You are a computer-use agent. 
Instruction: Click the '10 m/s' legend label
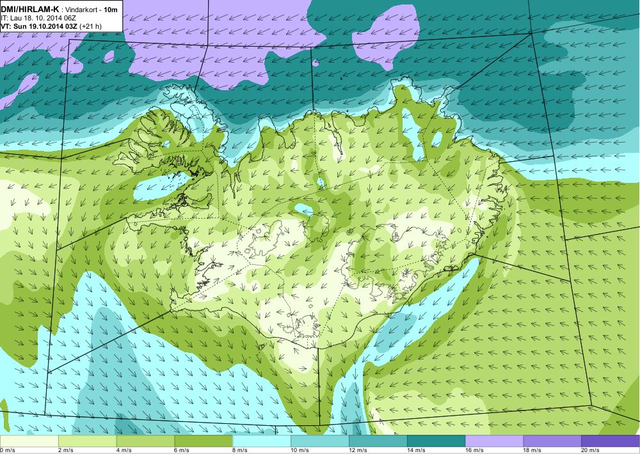pyautogui.click(x=300, y=450)
